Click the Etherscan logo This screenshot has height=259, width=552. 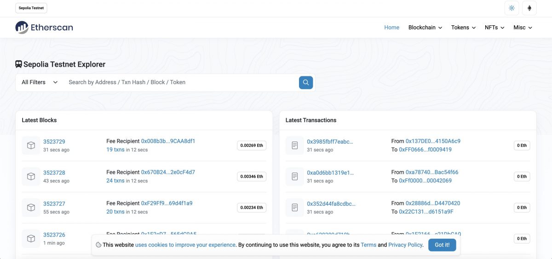[44, 28]
